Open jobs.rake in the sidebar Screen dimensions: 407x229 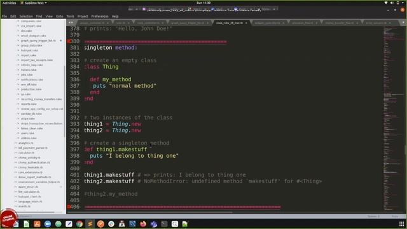pos(27,74)
